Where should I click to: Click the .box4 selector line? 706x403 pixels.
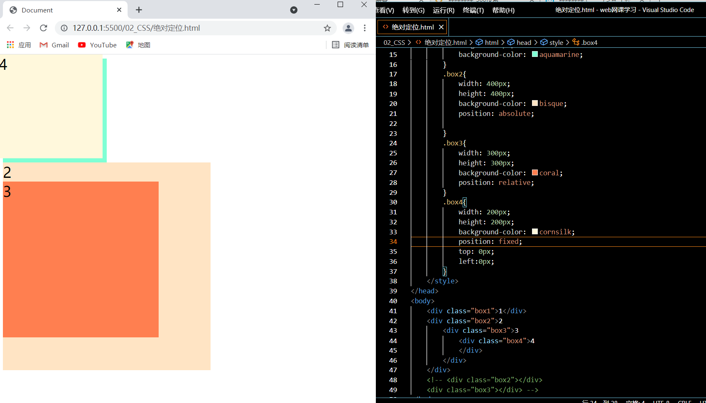[454, 202]
